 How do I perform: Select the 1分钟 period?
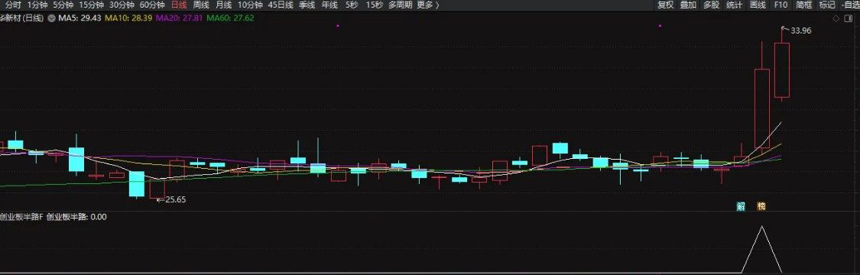(x=38, y=5)
